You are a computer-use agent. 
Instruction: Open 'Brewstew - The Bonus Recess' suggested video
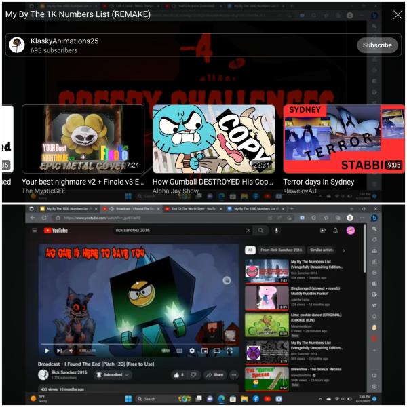pos(267,379)
